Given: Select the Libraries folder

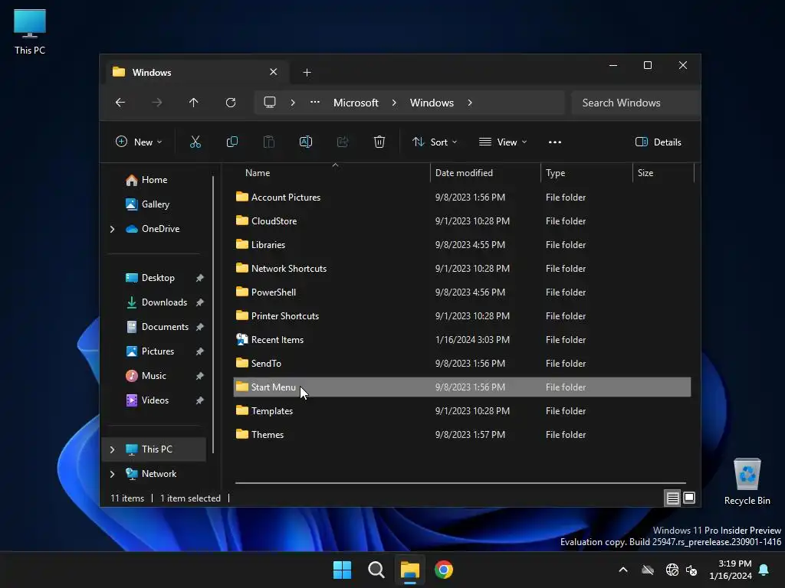Looking at the screenshot, I should pos(461,244).
